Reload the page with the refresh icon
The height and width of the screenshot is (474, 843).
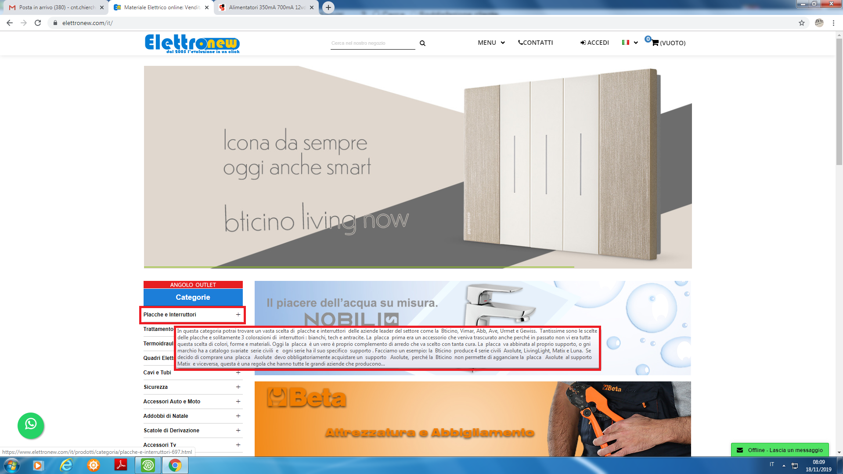[x=38, y=23]
